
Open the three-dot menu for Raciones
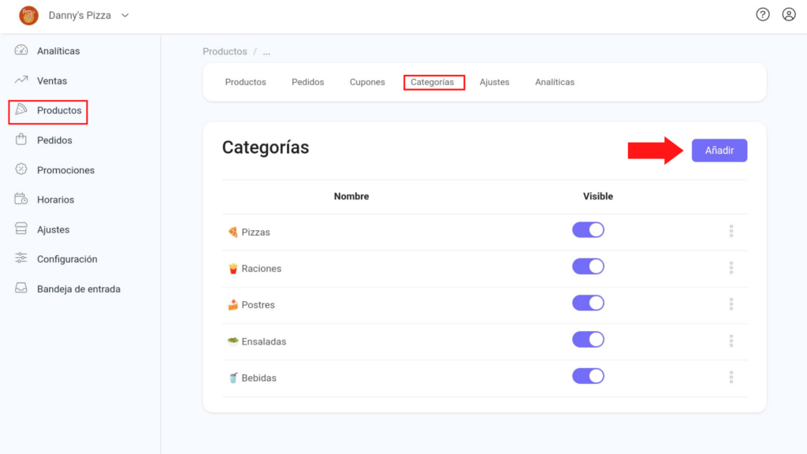[731, 268]
